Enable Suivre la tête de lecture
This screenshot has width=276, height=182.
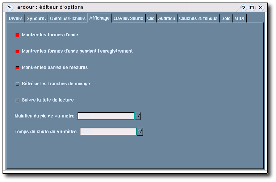click(17, 100)
